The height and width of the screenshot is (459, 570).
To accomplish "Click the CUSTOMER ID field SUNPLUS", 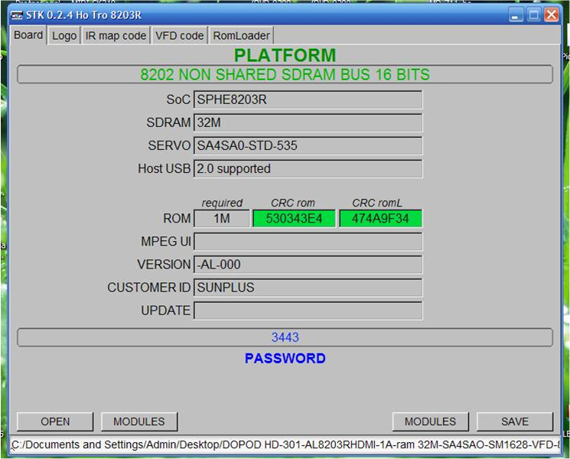I will pyautogui.click(x=308, y=288).
